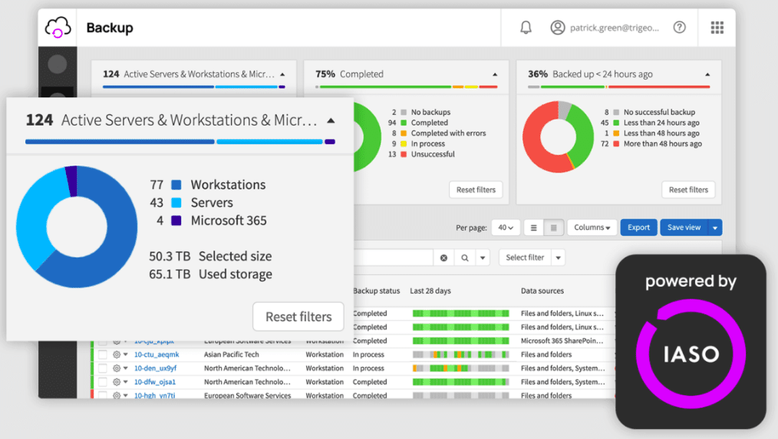This screenshot has height=439, width=778.
Task: Open the 10-den_ux9yf device link
Action: coord(155,369)
